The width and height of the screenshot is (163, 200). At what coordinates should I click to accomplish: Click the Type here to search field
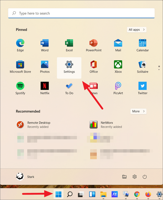pyautogui.click(x=81, y=13)
